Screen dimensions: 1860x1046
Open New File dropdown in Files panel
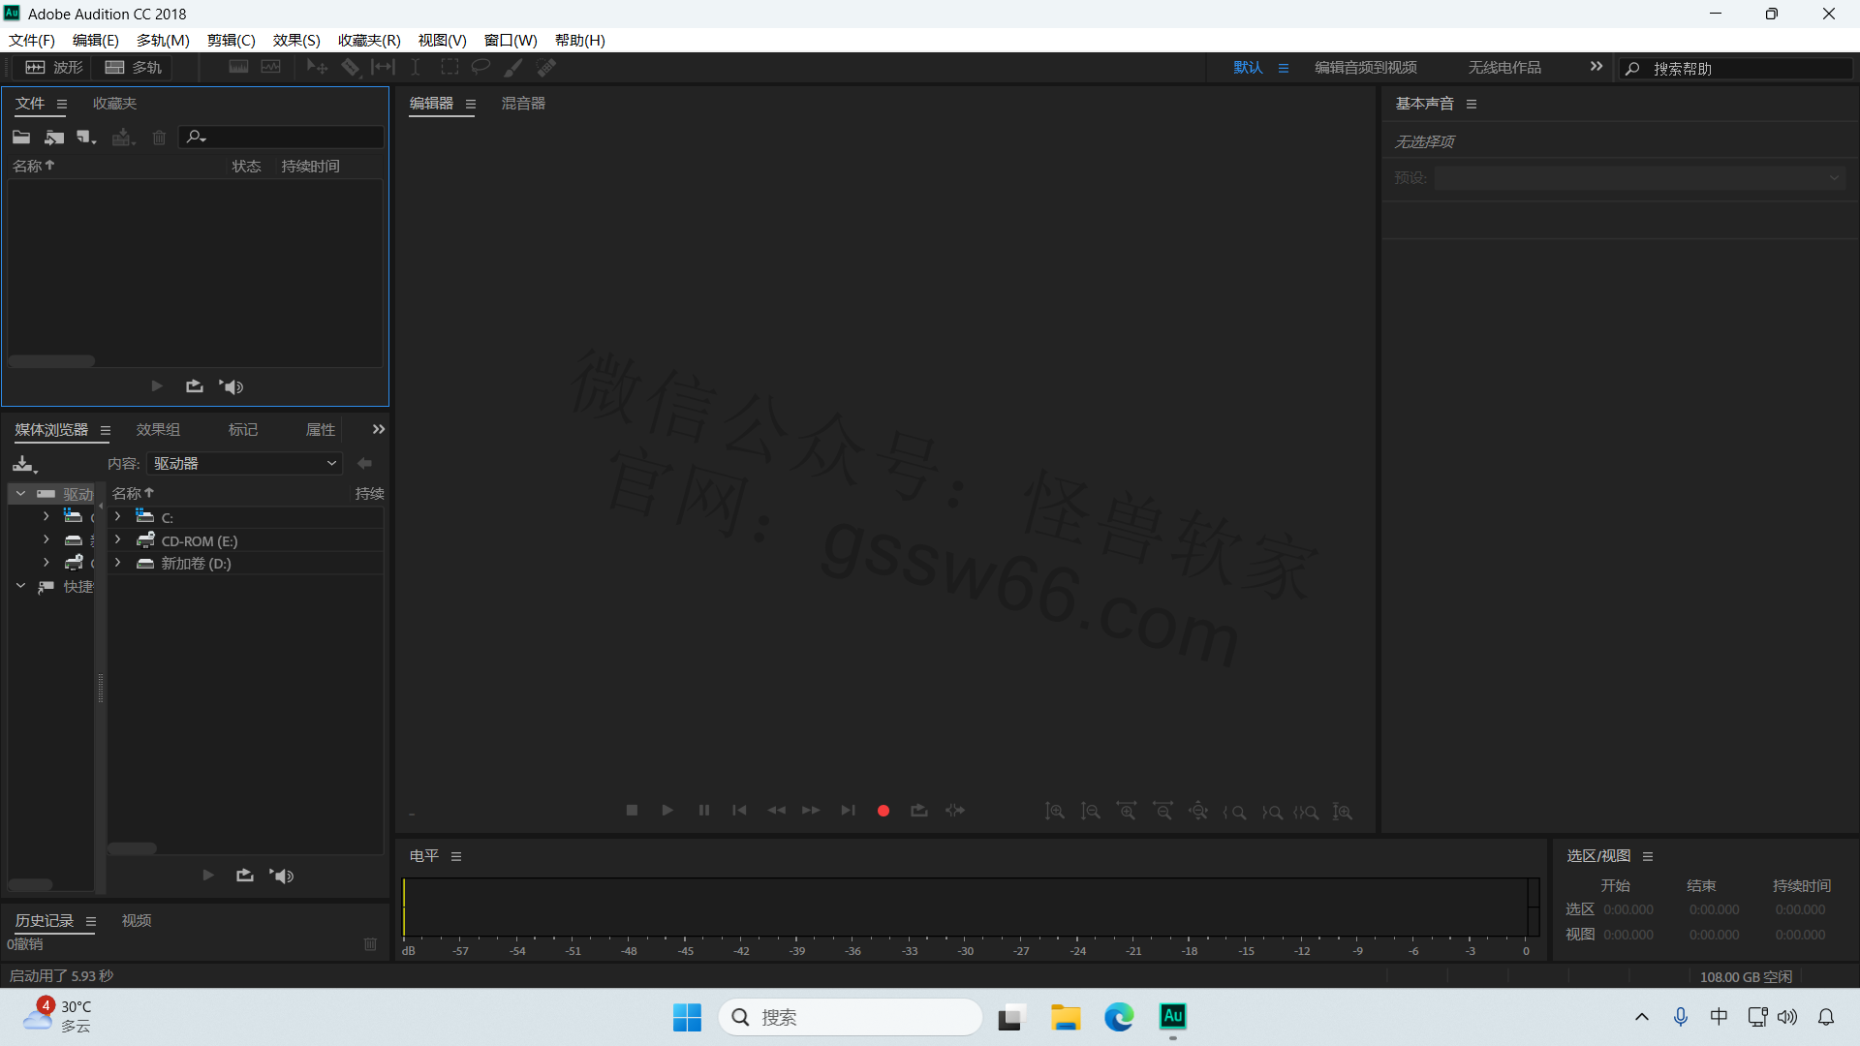[87, 138]
